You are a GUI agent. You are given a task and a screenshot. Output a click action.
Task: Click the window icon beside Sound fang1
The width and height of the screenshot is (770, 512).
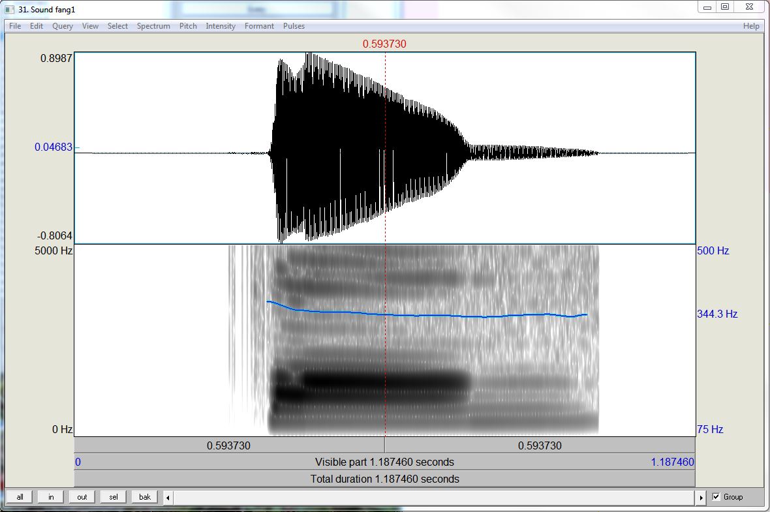[x=9, y=9]
